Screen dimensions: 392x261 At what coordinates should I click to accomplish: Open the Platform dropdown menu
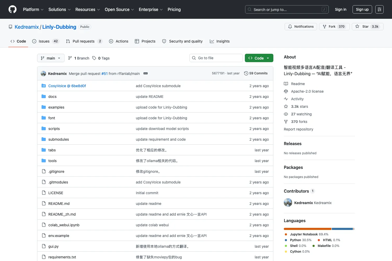click(x=33, y=9)
